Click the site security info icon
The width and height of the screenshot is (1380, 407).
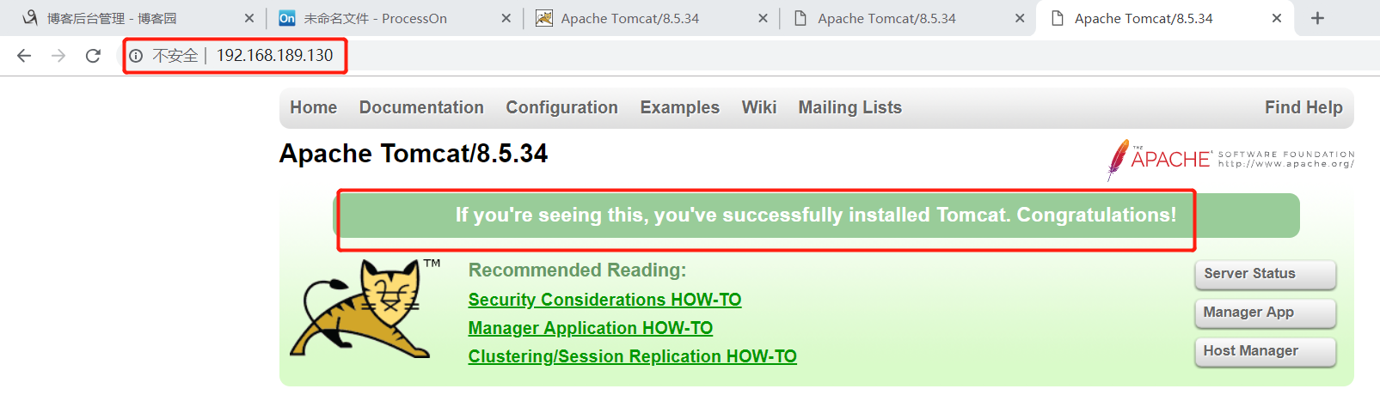(x=136, y=56)
